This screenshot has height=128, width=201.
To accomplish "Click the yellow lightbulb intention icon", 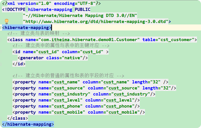I will (x=7, y=22).
